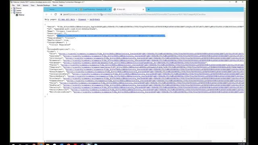The image size is (258, 145).
Task: Click the highlighted Path value text
Action: [x=111, y=36]
